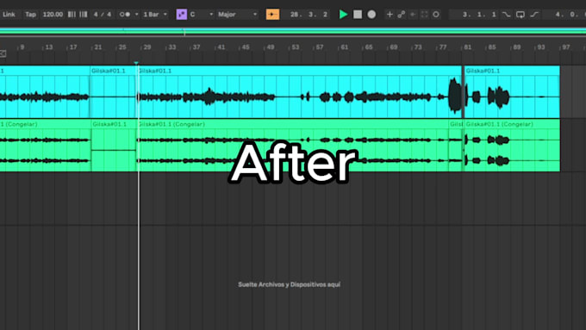
Task: Click bar 9 on the beat ruler
Action: click(x=22, y=47)
